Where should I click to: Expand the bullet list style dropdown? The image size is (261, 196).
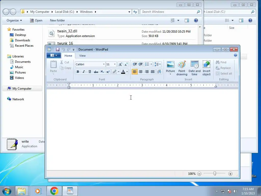[x=151, y=64]
